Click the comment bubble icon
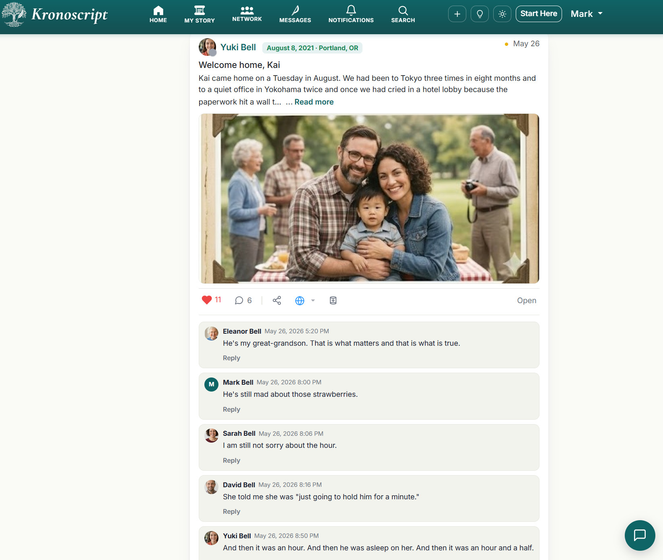The width and height of the screenshot is (663, 560). 239,301
